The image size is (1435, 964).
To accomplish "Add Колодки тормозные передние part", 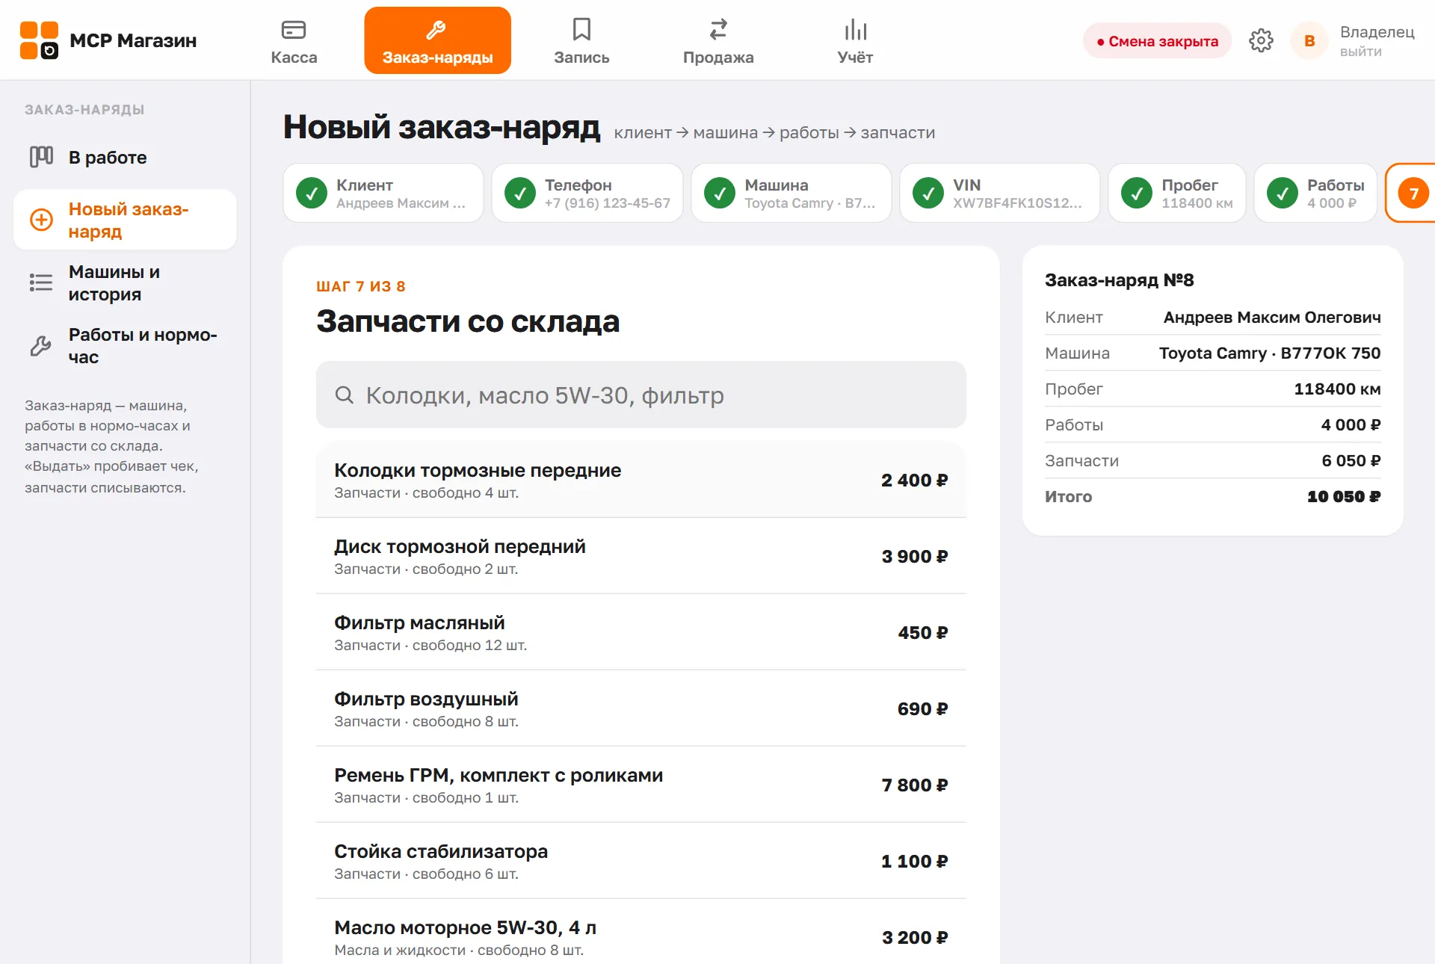I will point(641,481).
